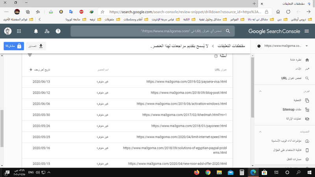
Task: Click the browser refresh icon
Action: point(288,12)
